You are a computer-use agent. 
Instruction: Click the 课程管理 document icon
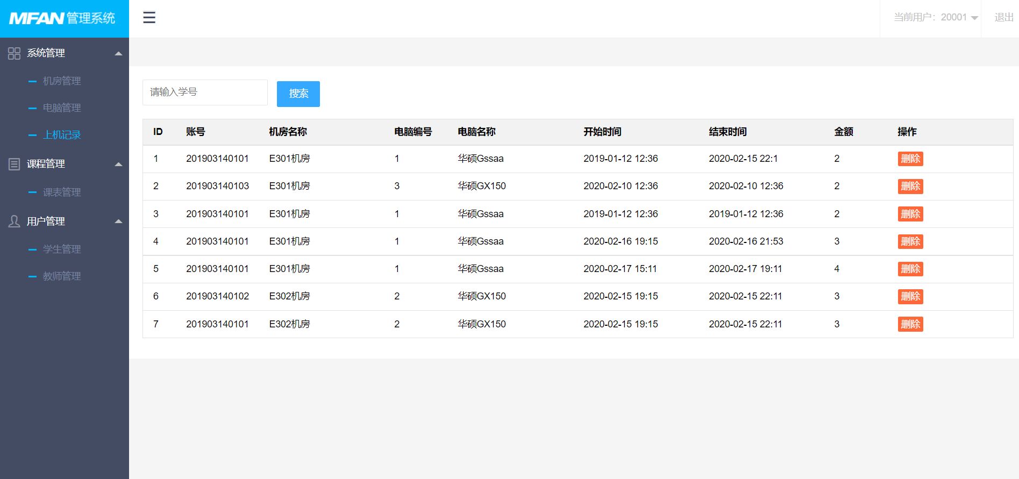click(14, 164)
